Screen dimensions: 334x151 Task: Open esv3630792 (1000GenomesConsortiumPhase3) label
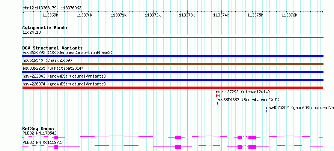pyautogui.click(x=68, y=52)
